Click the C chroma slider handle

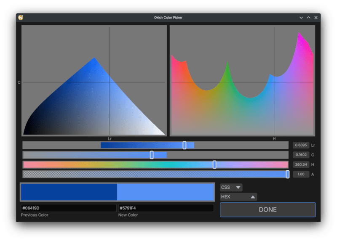(152, 155)
